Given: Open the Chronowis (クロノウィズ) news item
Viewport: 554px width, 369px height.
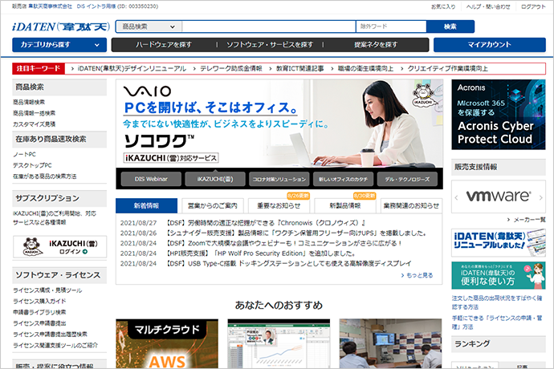Looking at the screenshot, I should [266, 223].
